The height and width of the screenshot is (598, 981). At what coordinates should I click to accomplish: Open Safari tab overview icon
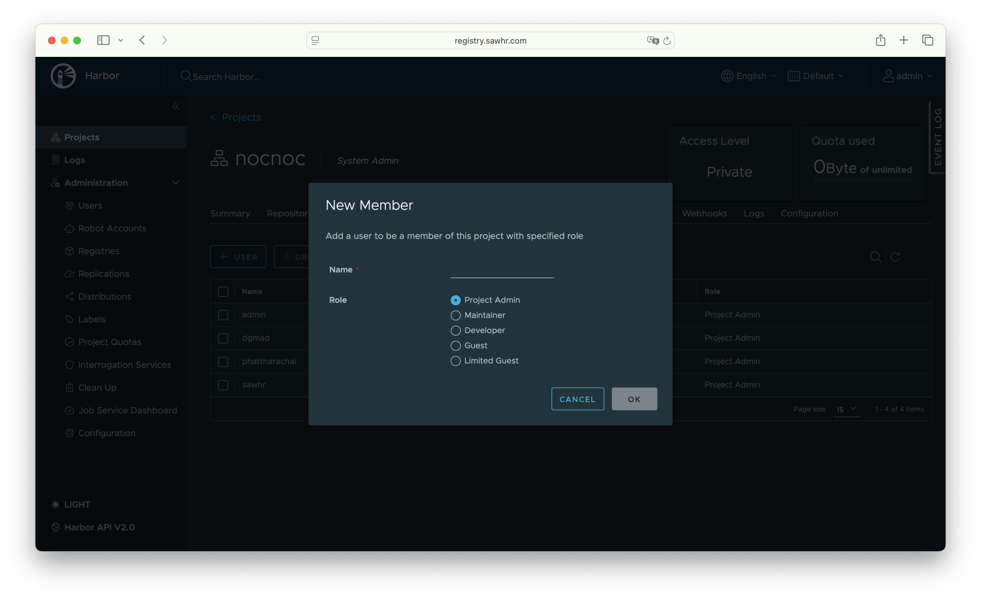pos(927,40)
